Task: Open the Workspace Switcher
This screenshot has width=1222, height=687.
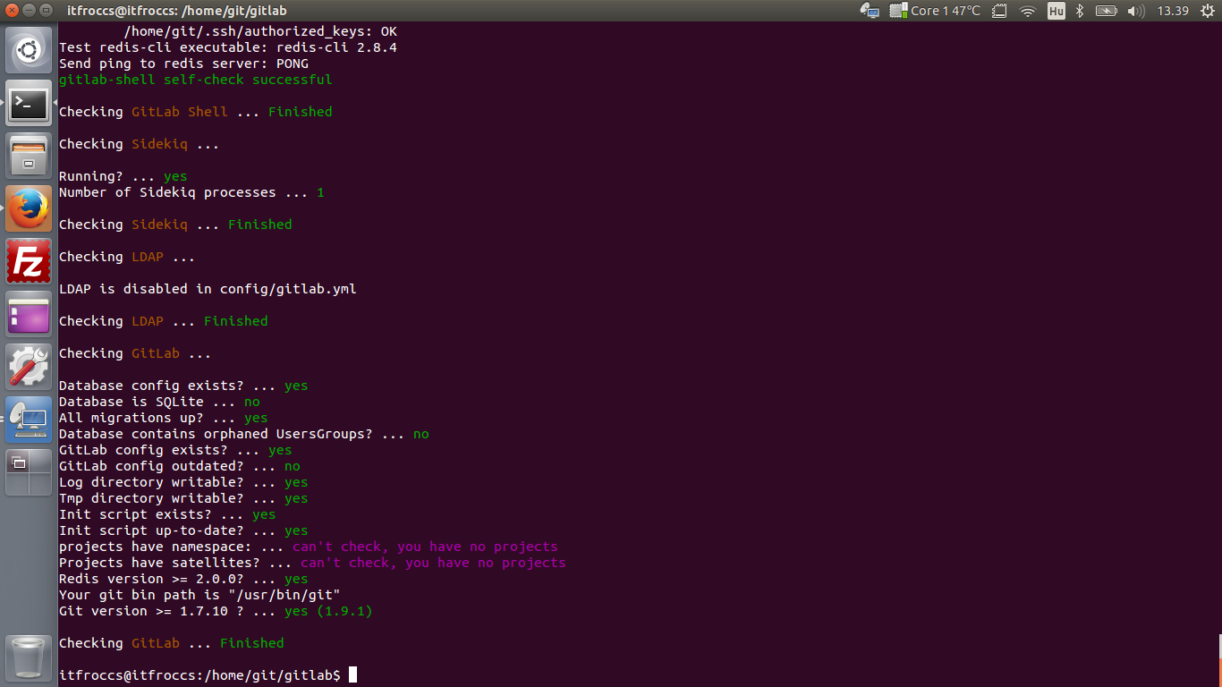Action: [x=29, y=472]
